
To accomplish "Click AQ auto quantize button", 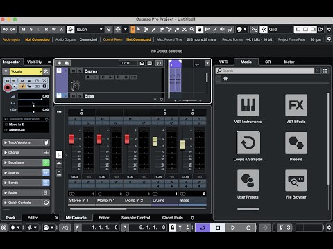I will (65, 228).
